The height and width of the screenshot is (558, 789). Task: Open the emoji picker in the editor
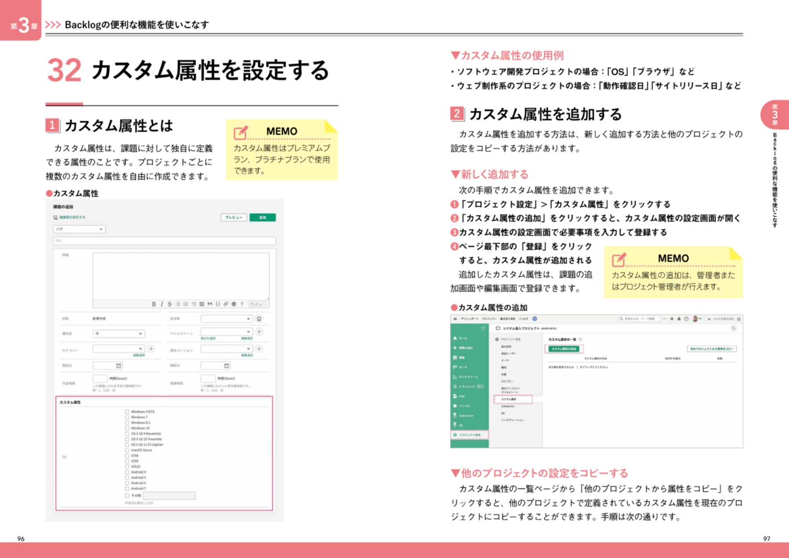(234, 304)
